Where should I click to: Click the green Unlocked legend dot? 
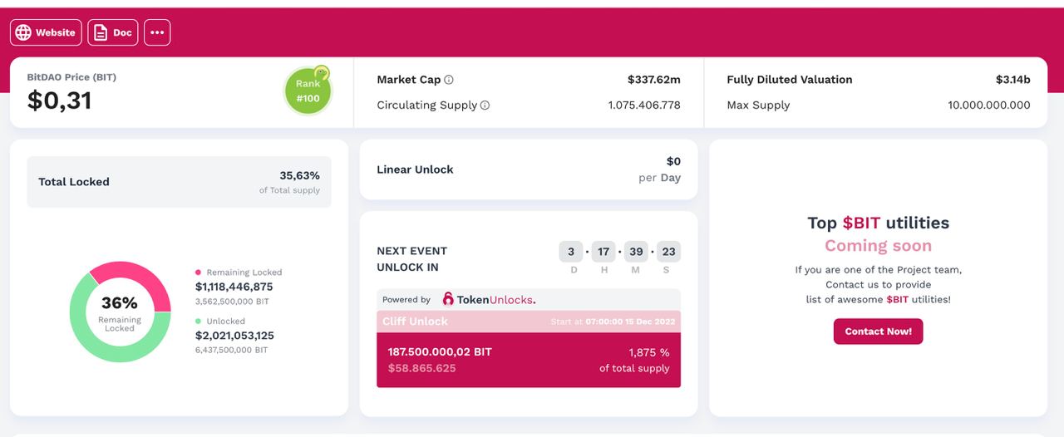[x=198, y=321]
